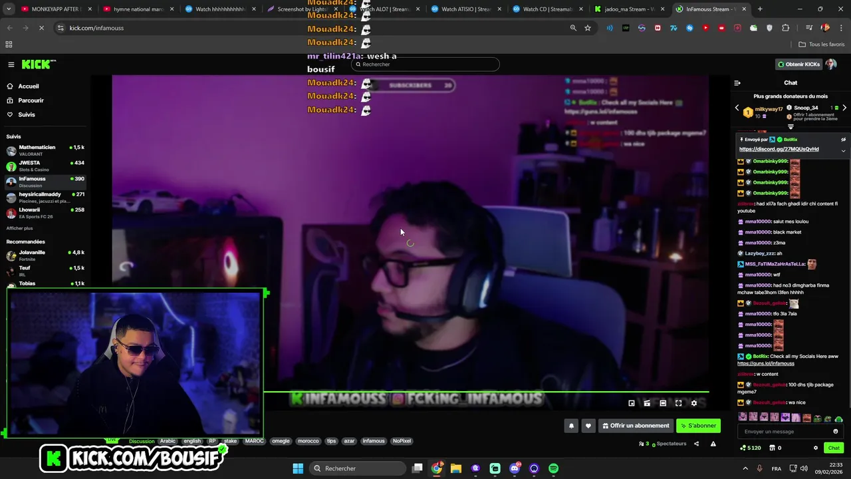Click the notification bell button under the stream
This screenshot has height=479, width=851.
point(571,426)
